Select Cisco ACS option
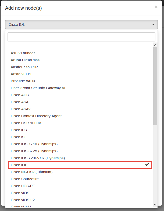The height and width of the screenshot is (211, 164). (x=80, y=95)
